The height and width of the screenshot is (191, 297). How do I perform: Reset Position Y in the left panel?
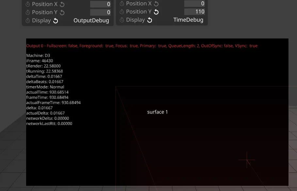pos(62,12)
